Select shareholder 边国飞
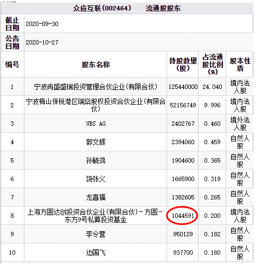This screenshot has height=265, width=256. (x=95, y=253)
